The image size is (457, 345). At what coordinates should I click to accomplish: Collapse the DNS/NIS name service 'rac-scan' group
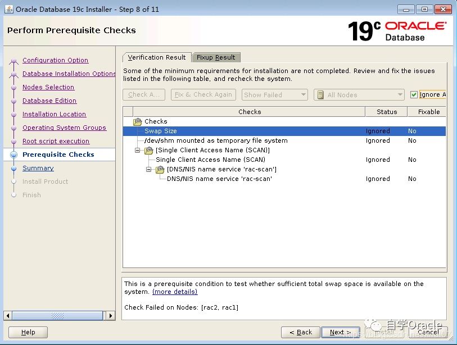point(149,170)
